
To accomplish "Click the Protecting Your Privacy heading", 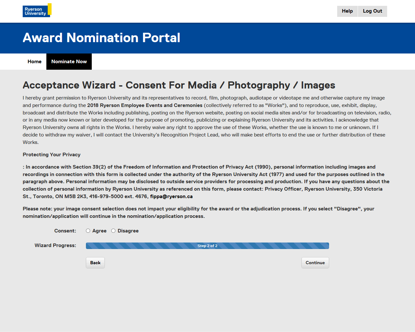I will pos(52,155).
